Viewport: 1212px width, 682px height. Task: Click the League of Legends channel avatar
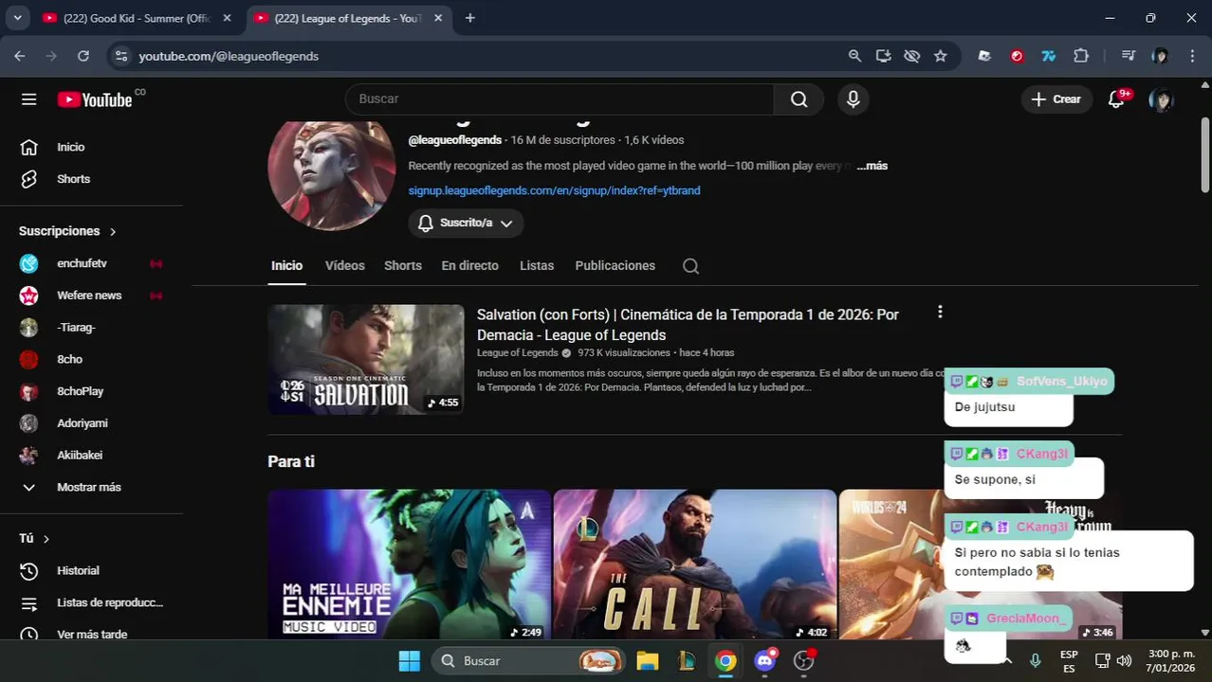[x=332, y=173]
